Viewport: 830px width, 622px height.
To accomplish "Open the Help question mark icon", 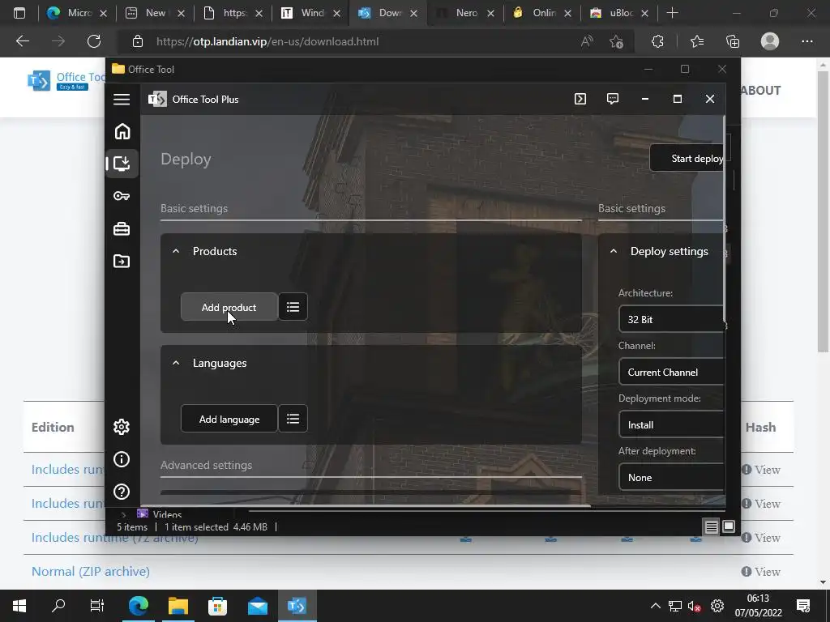I will 122,492.
